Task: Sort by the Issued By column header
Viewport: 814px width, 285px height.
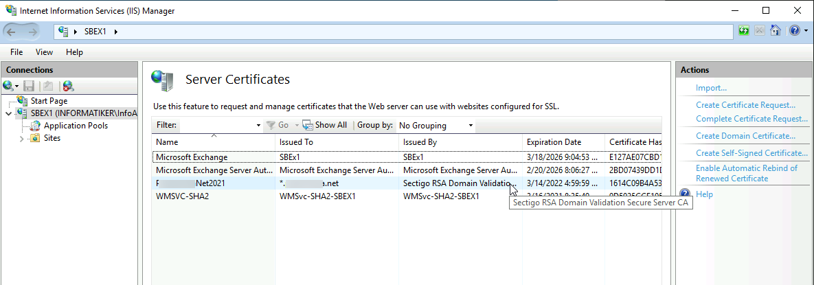Action: [x=460, y=141]
